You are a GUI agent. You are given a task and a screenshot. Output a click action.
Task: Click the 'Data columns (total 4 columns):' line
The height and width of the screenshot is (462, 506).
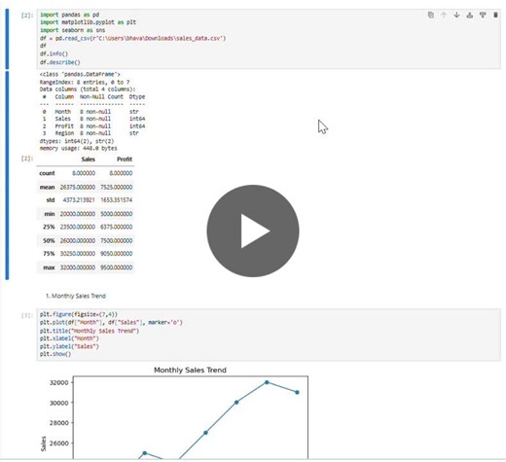pyautogui.click(x=88, y=89)
